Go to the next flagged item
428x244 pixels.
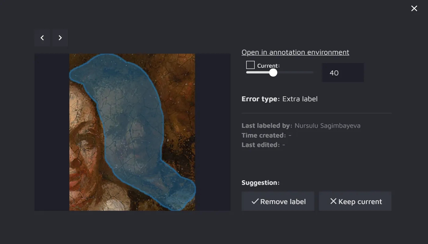[60, 38]
